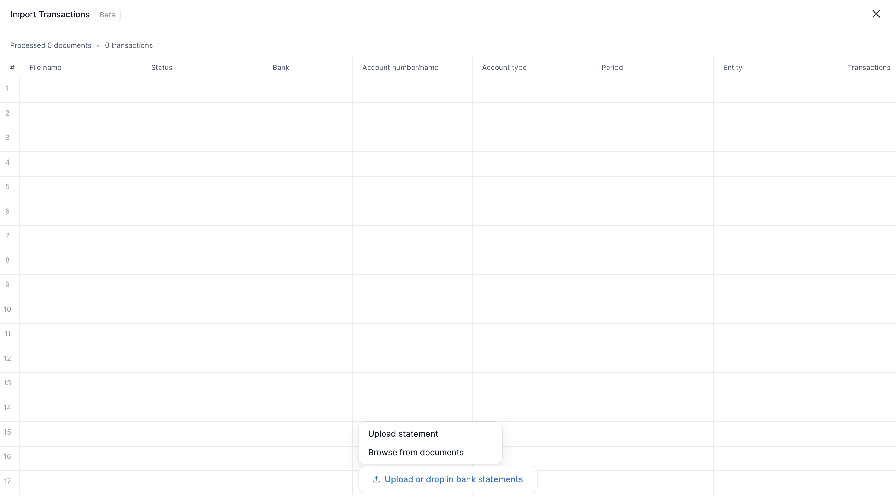Image resolution: width=896 pixels, height=498 pixels.
Task: Click the Bank column header
Action: pyautogui.click(x=280, y=68)
